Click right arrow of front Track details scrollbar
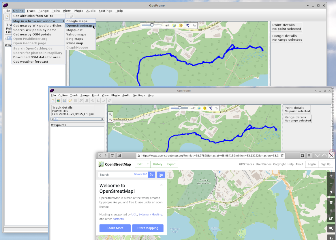The height and width of the screenshot is (240, 336). 103,119
